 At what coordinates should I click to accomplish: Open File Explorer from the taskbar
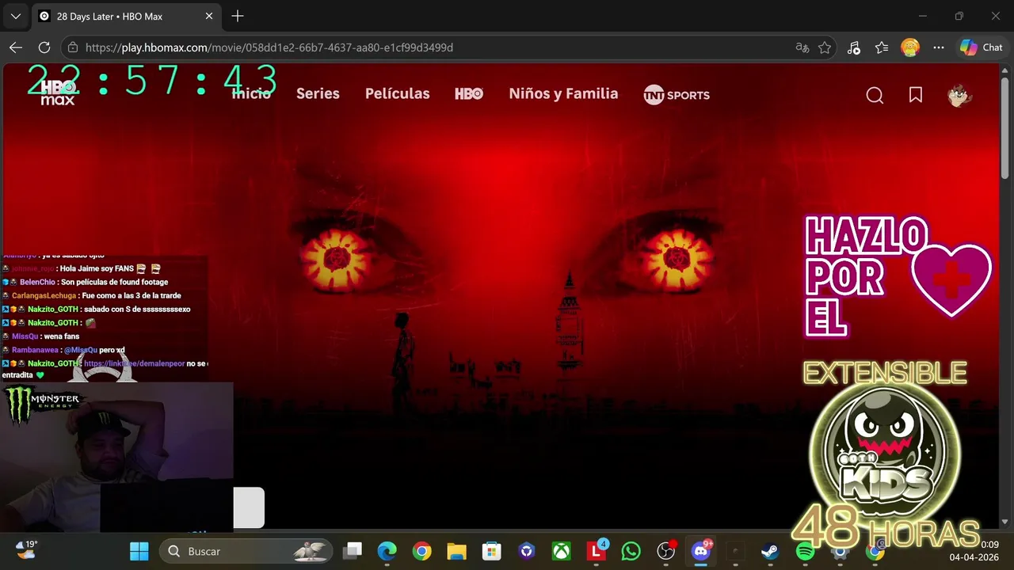point(456,551)
